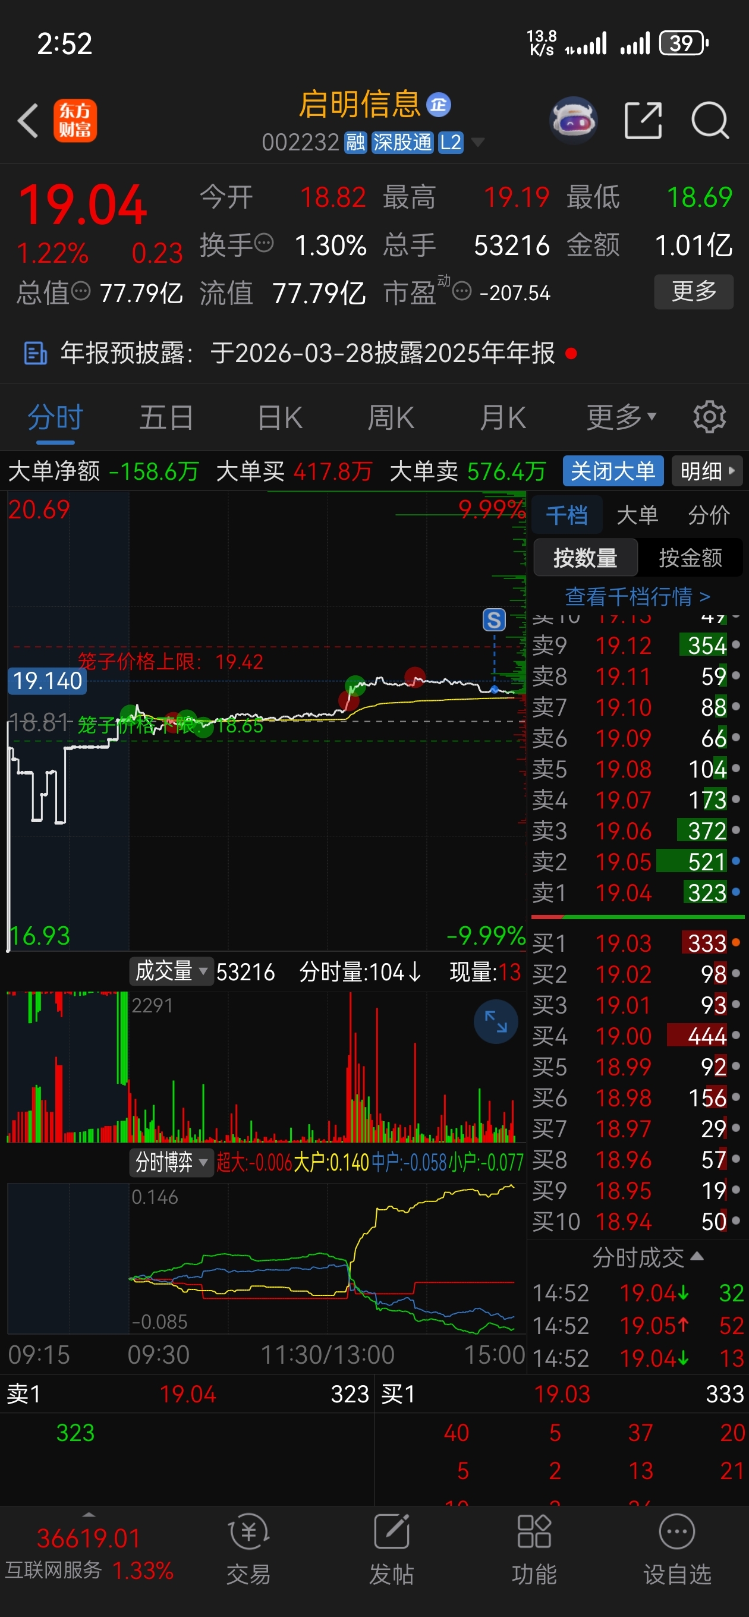Open 分时博弈 indicator dropdown
This screenshot has width=749, height=1617.
tap(170, 1162)
